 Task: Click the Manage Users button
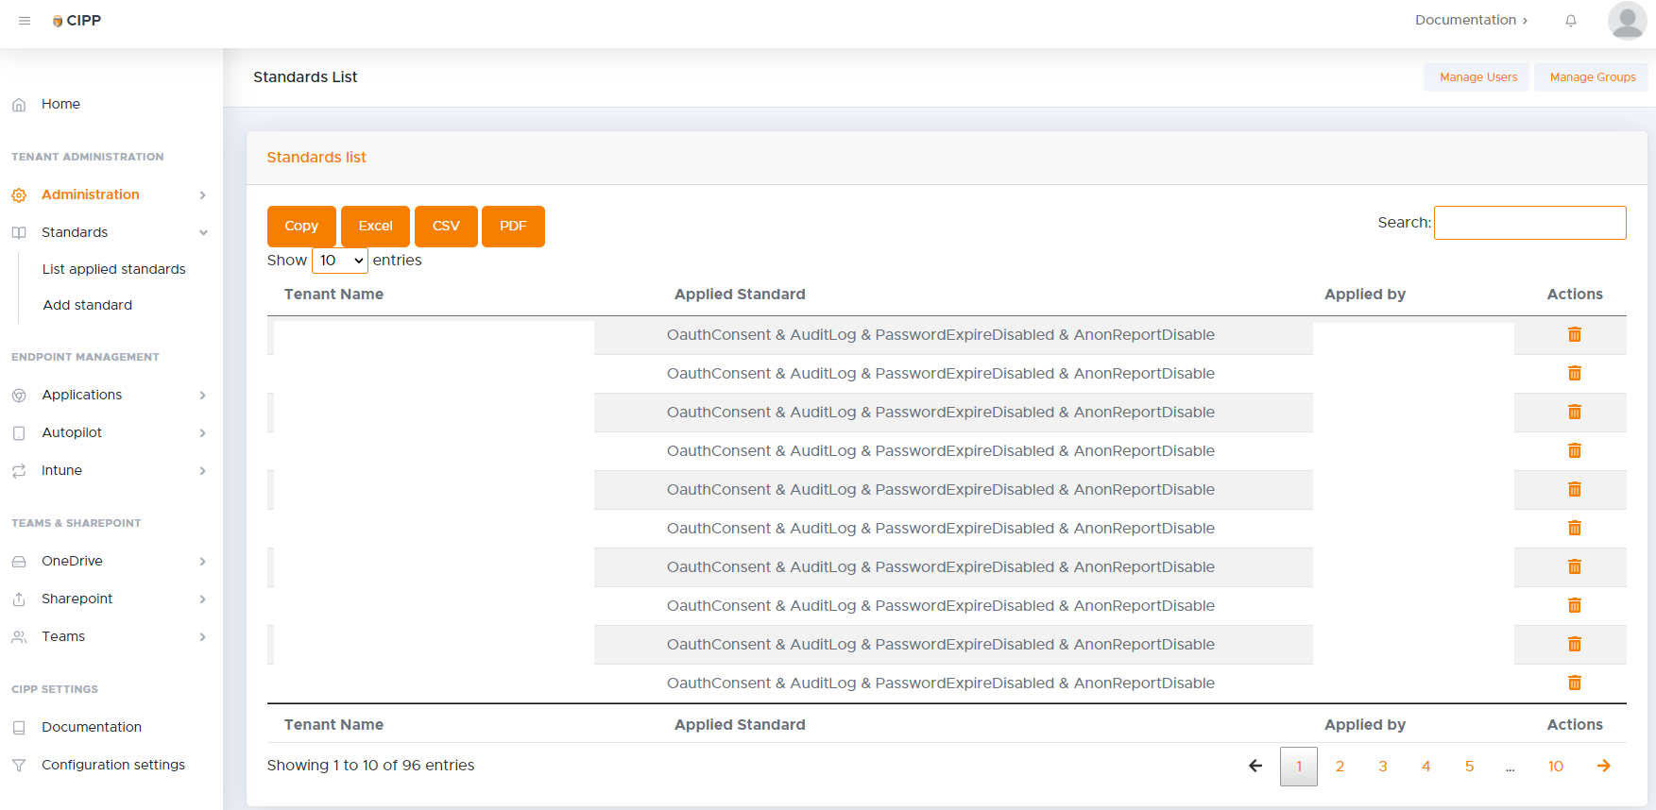[1477, 77]
